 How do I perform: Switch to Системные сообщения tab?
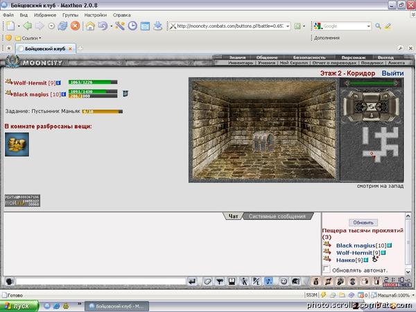coord(277,216)
